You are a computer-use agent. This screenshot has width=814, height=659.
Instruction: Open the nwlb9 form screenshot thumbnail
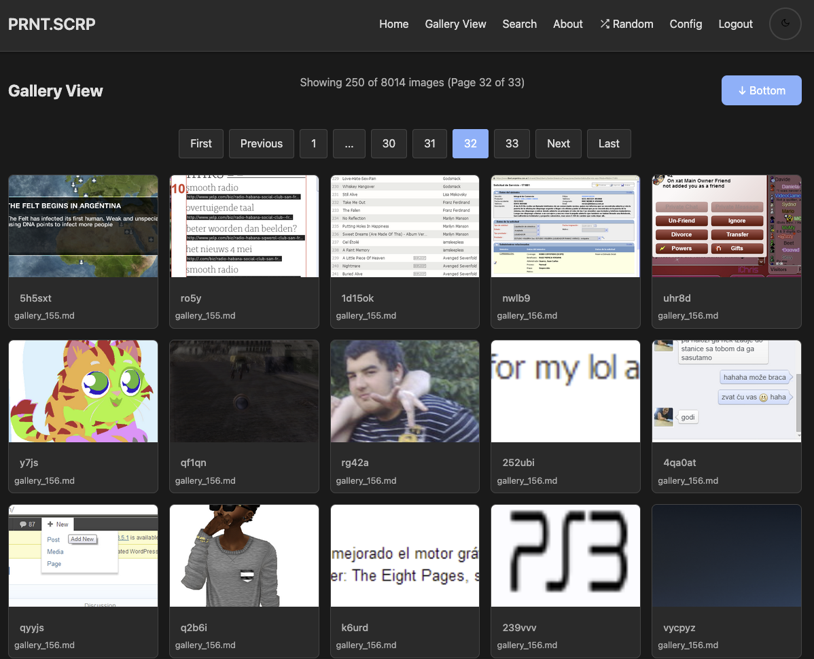click(x=565, y=226)
